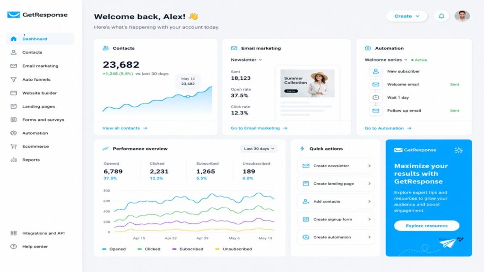Click the 18,123 sent value
The height and width of the screenshot is (272, 484).
(241, 78)
